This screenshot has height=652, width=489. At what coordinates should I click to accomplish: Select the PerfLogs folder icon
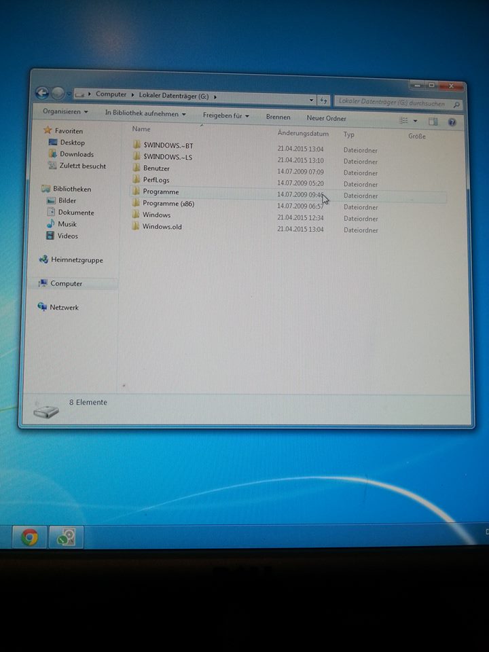pyautogui.click(x=136, y=179)
